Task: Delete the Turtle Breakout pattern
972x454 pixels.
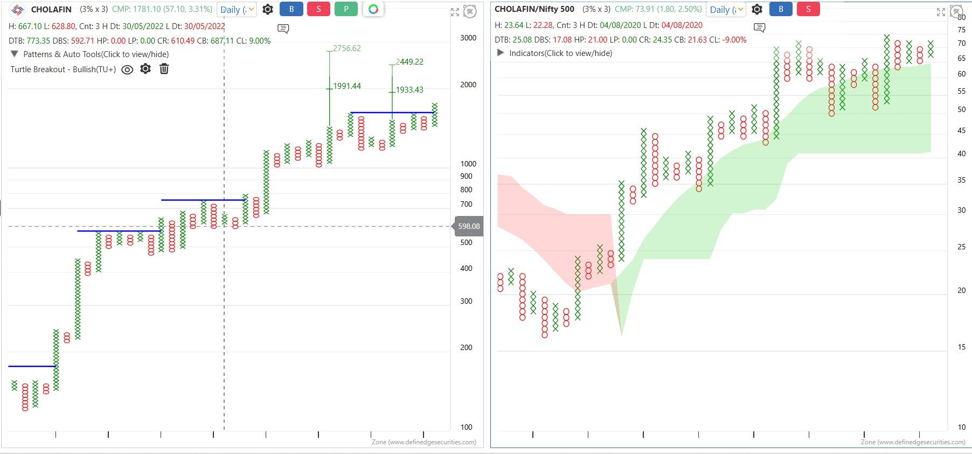Action: pyautogui.click(x=164, y=69)
